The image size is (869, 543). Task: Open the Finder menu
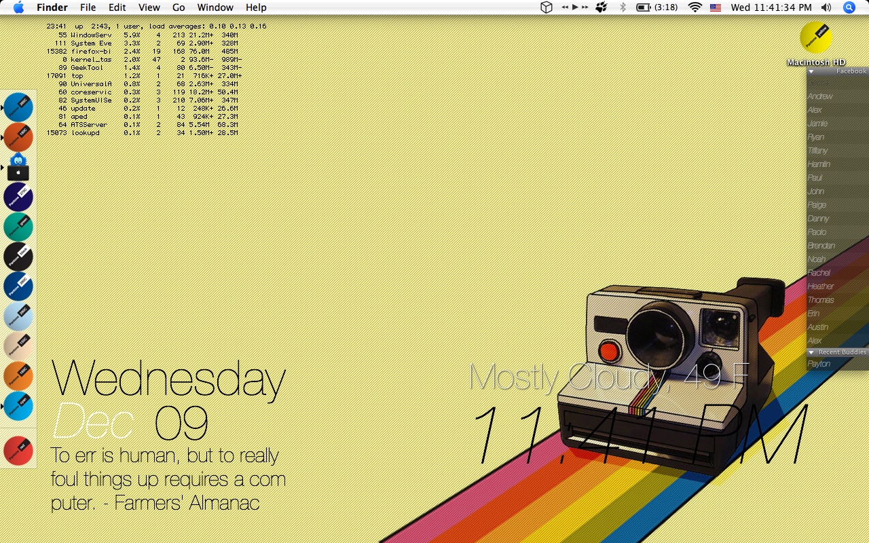[x=52, y=7]
